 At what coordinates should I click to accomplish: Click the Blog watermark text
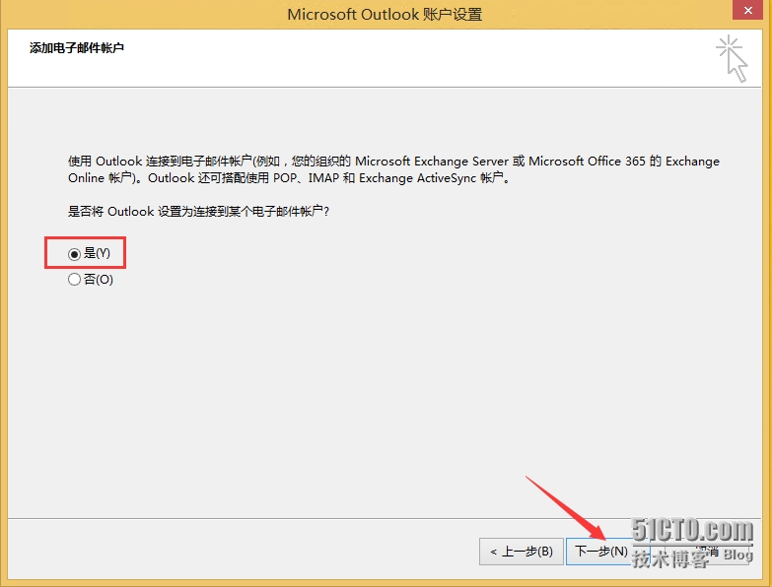point(737,555)
